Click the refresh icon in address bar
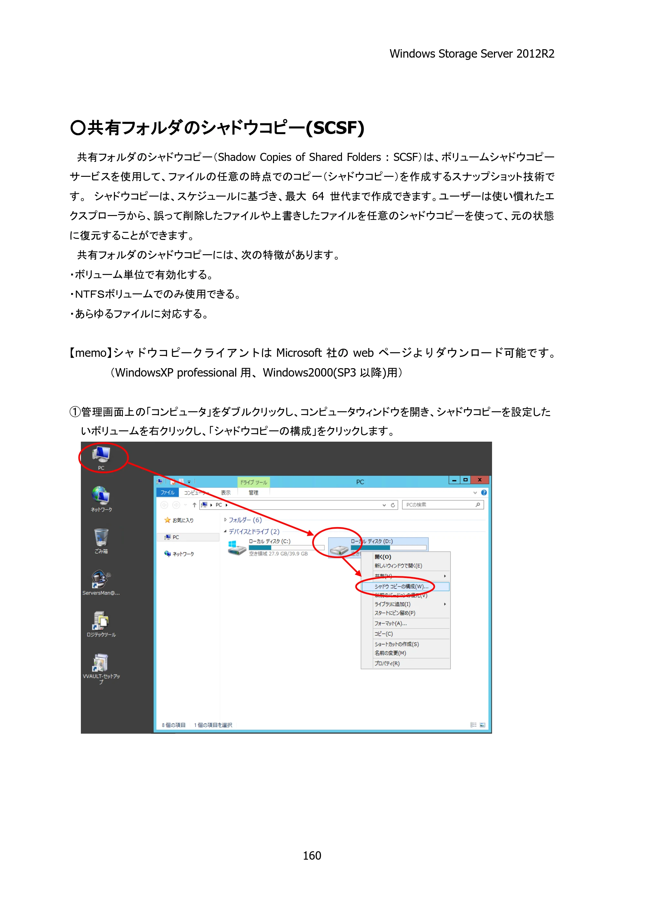This screenshot has width=647, height=916. point(393,505)
